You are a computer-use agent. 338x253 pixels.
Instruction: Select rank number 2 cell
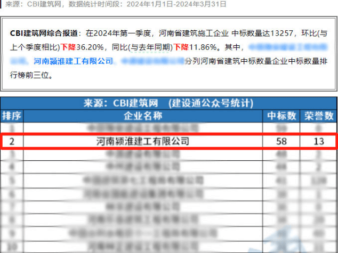pyautogui.click(x=12, y=142)
